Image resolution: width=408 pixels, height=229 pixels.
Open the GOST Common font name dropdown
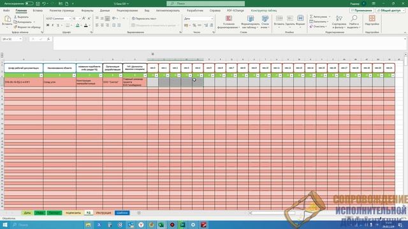point(69,18)
